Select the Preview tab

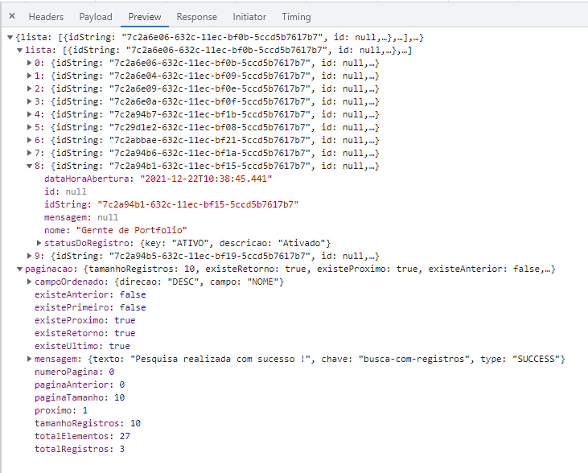145,17
